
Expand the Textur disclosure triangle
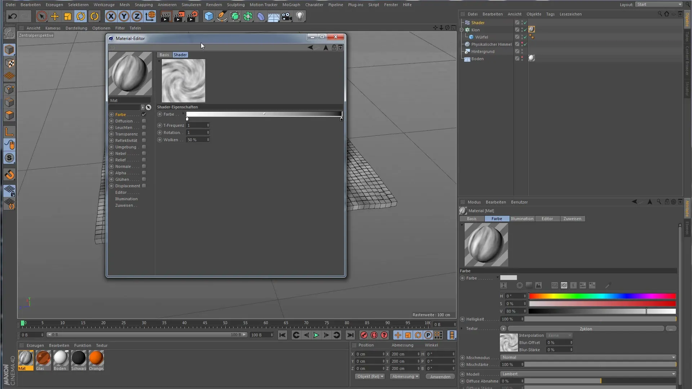coord(462,328)
